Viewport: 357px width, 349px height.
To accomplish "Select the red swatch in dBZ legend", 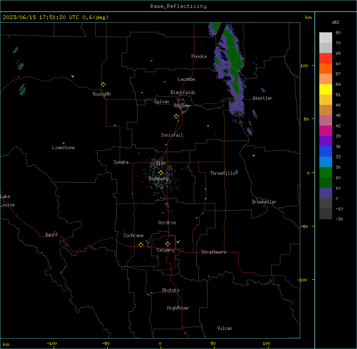I will 326,58.
